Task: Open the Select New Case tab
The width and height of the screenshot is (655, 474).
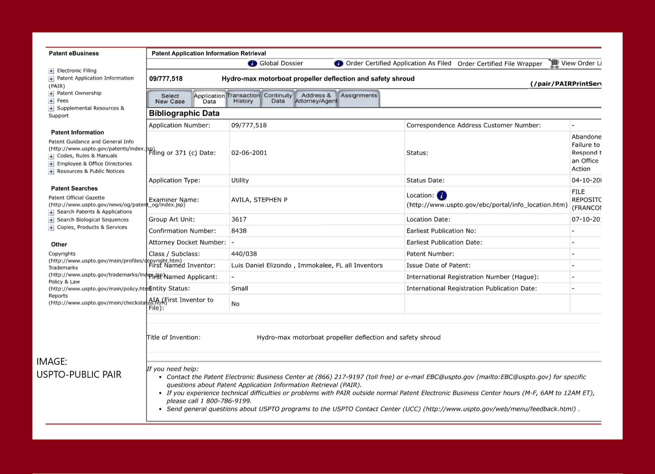Action: [x=170, y=99]
